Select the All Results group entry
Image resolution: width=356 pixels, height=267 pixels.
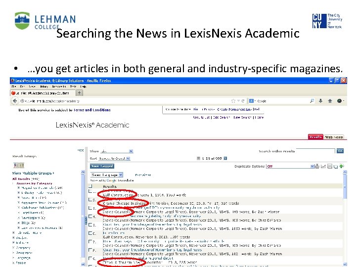pyautogui.click(x=26, y=178)
